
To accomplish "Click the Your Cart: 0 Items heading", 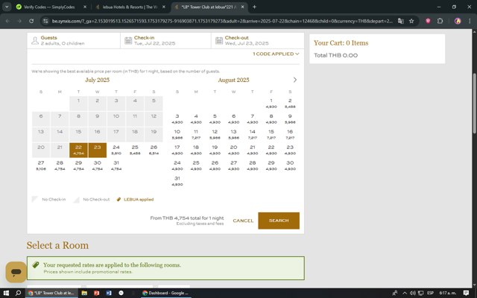I will [341, 43].
